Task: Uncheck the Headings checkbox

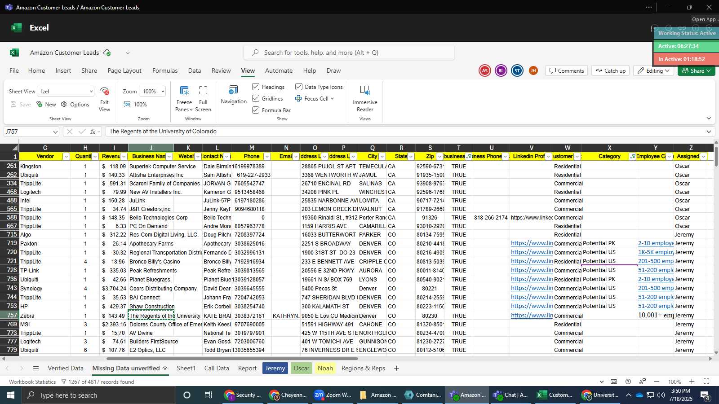Action: (x=256, y=87)
